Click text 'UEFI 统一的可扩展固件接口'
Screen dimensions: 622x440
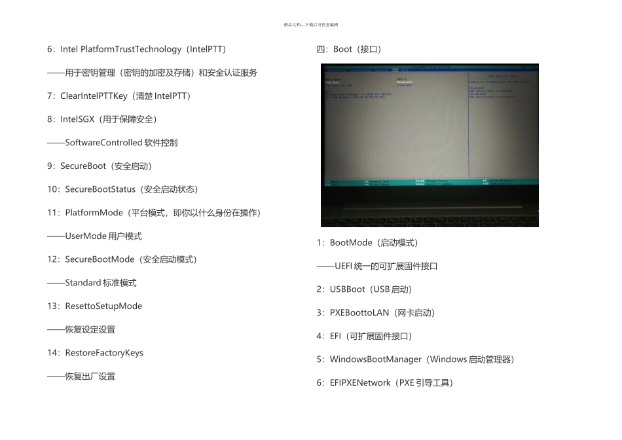point(386,266)
